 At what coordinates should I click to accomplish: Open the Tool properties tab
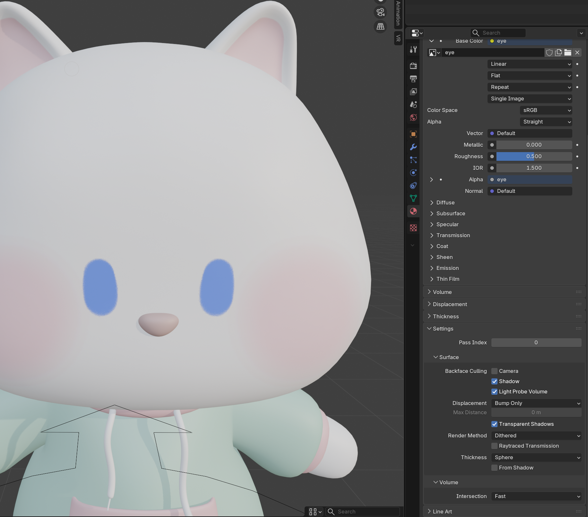[x=413, y=49]
